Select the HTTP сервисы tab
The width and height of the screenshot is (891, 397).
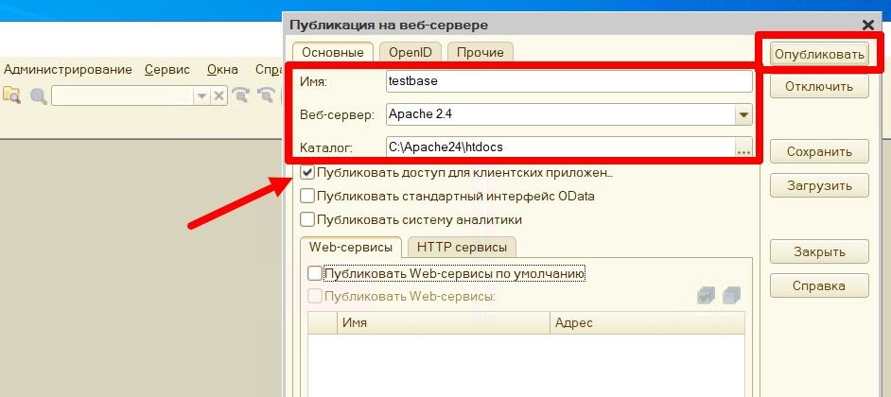462,248
